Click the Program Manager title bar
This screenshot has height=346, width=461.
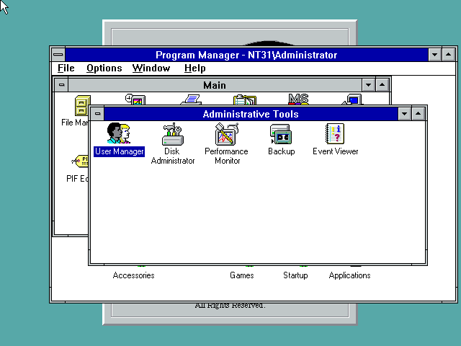(x=246, y=55)
